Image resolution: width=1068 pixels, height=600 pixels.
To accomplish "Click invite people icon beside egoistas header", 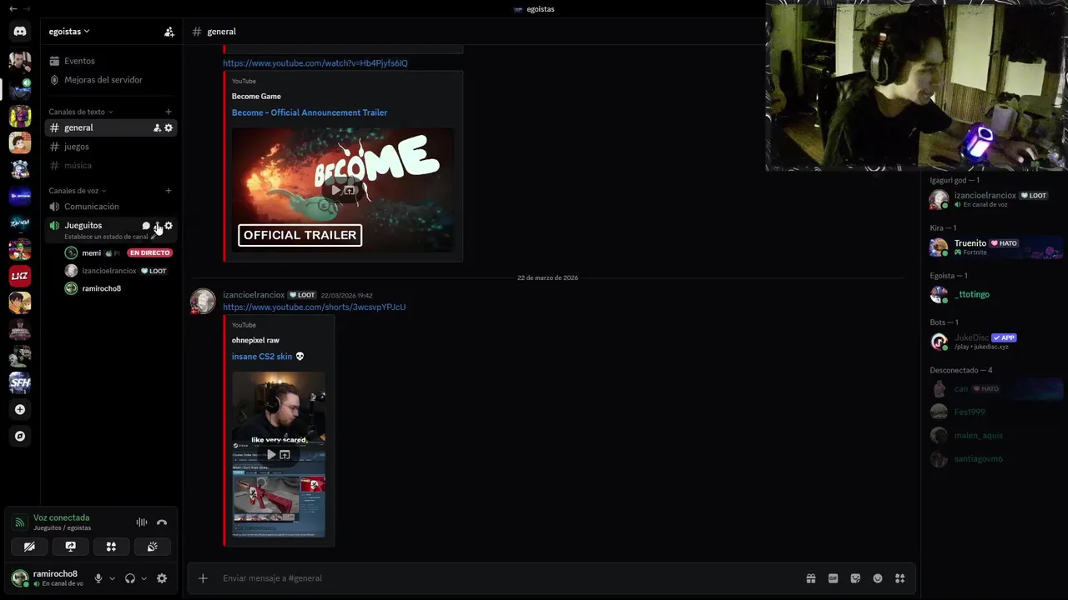I will 169,32.
